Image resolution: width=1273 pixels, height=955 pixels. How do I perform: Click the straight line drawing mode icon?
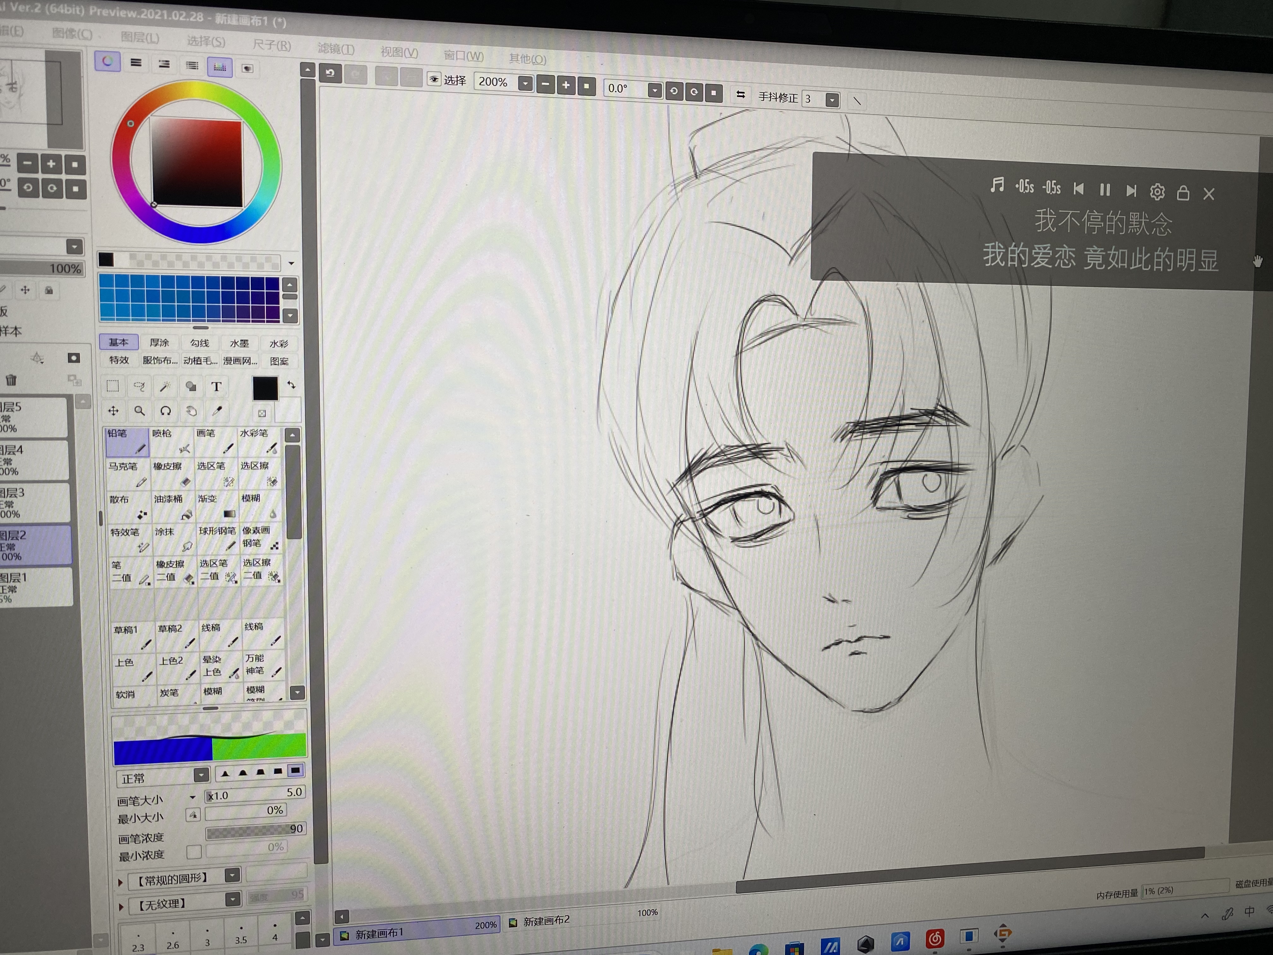(x=857, y=101)
